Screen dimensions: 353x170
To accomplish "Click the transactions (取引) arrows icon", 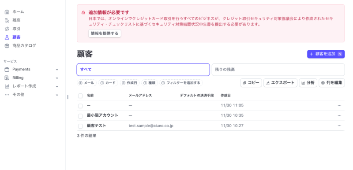I will pos(7,29).
